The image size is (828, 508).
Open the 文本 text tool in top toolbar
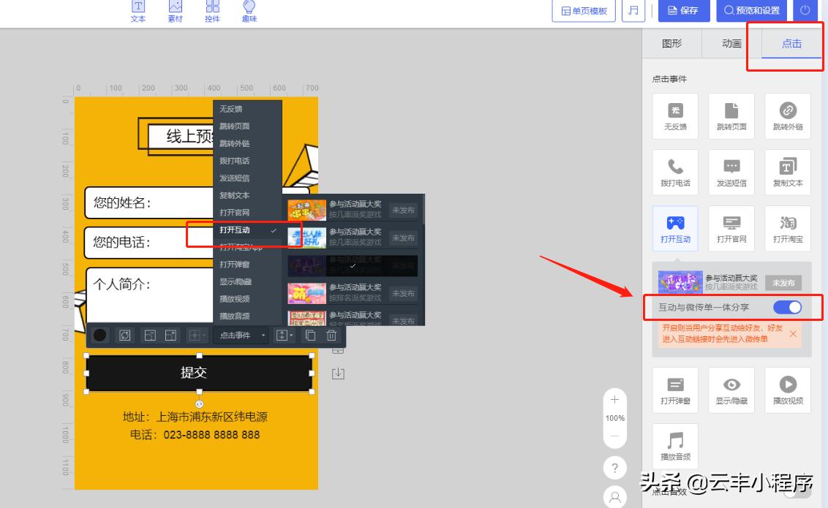[138, 11]
